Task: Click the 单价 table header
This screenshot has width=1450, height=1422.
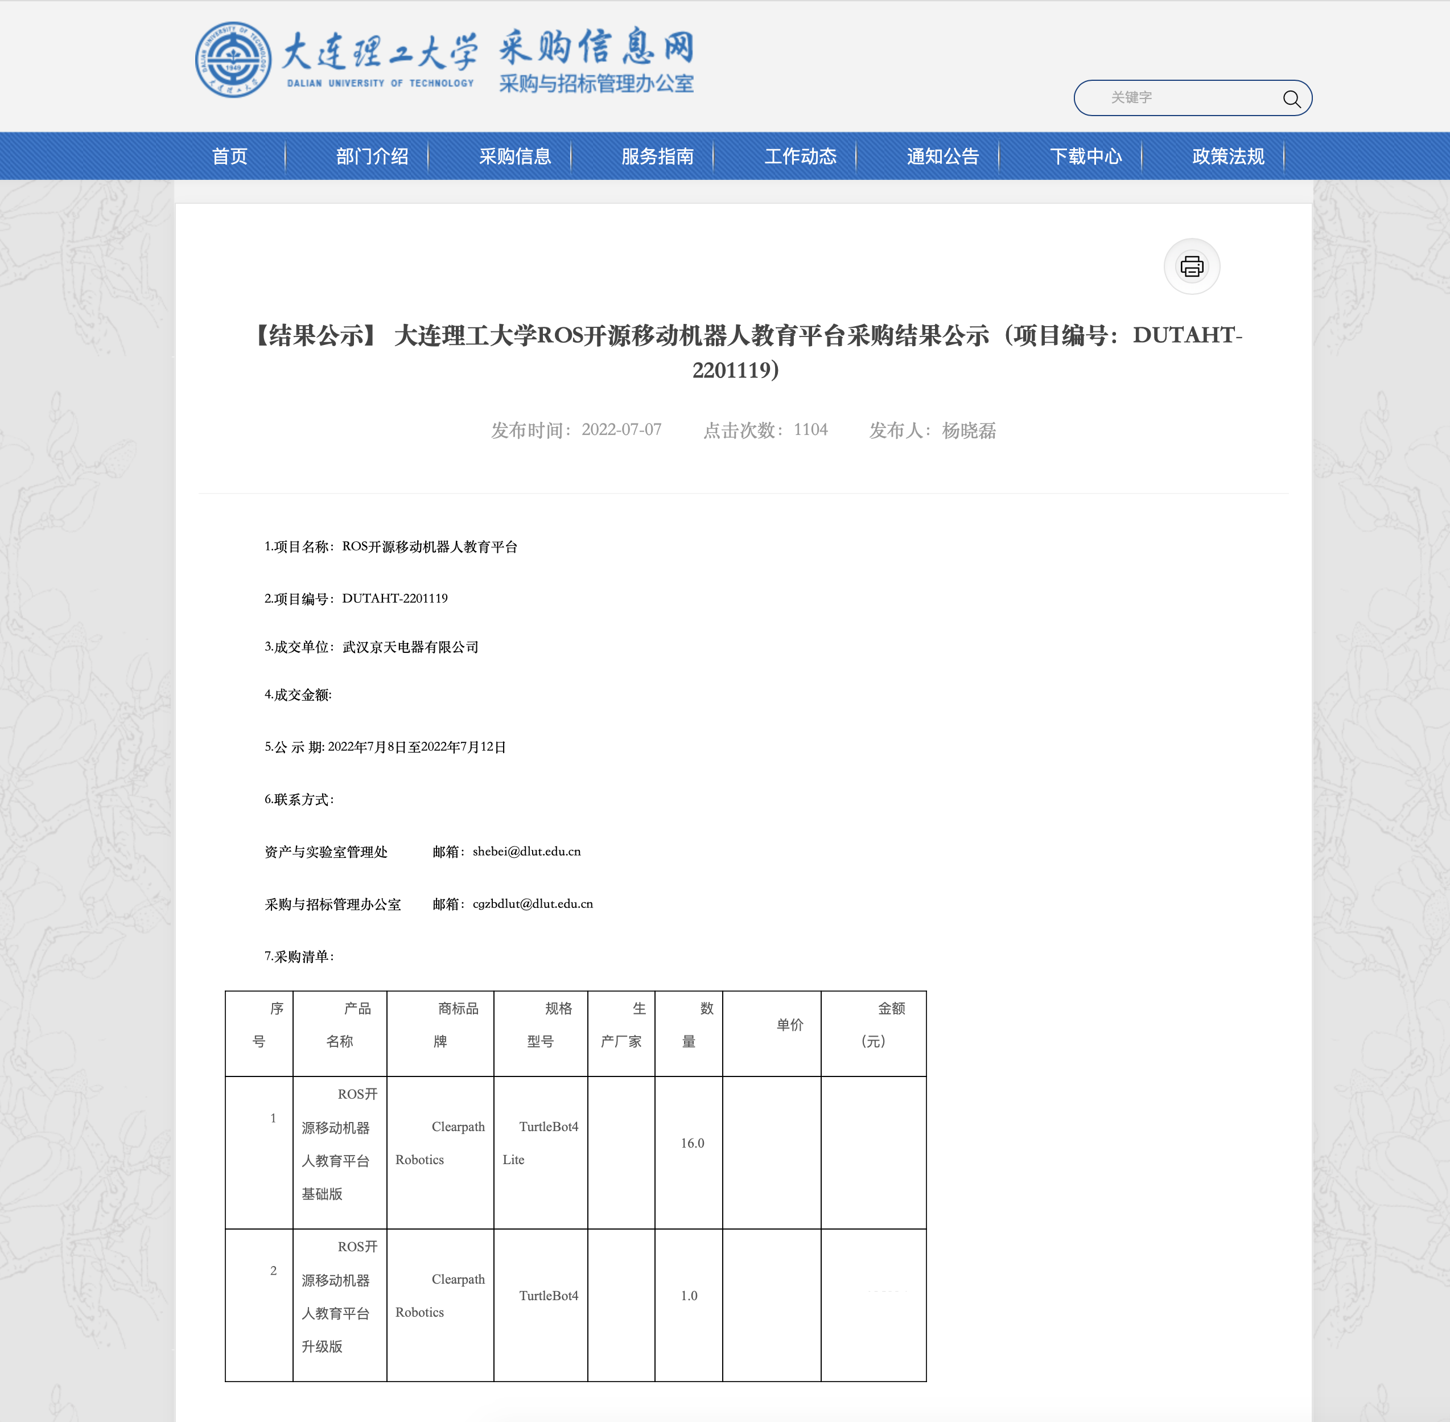Action: tap(772, 1034)
